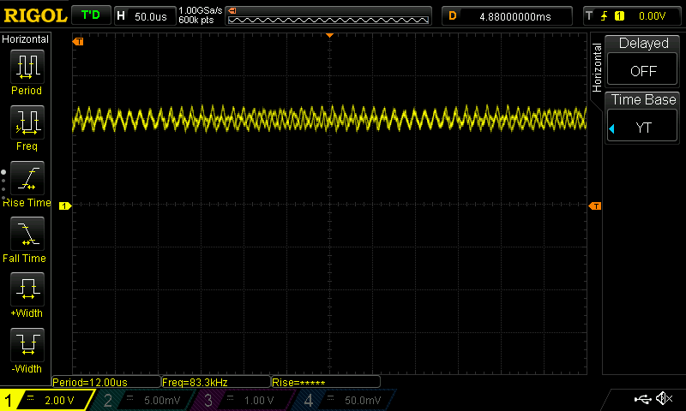This screenshot has width=686, height=411.
Task: Click the Freq=83.3kHz measurement readout
Action: click(x=216, y=382)
